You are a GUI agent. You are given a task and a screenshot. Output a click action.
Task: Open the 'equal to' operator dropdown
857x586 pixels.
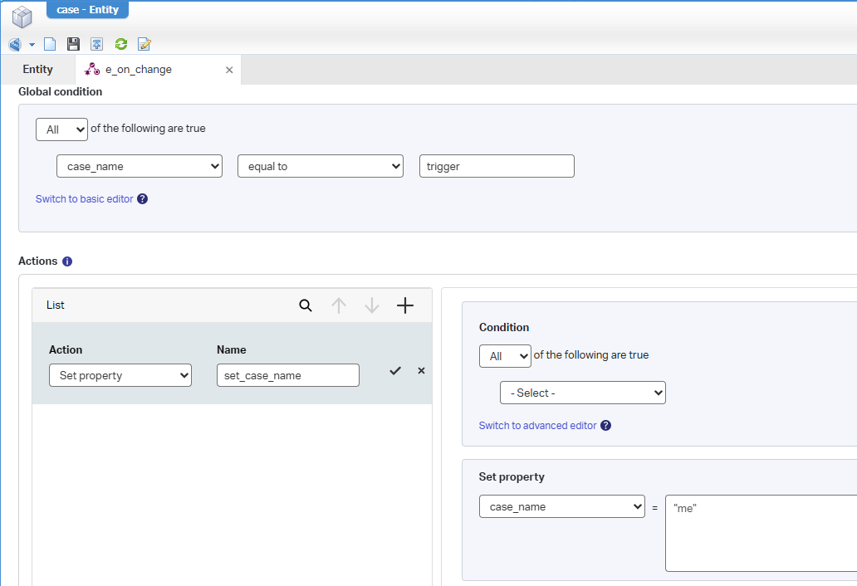click(320, 167)
